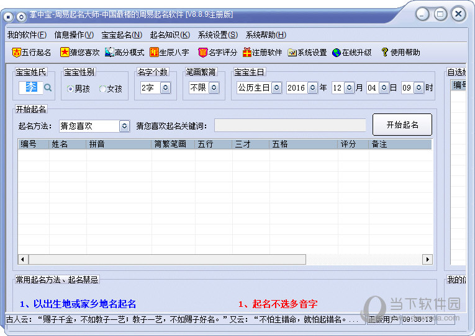This screenshot has width=475, height=336.
Task: Open the 我的软件(F) menu
Action: [27, 35]
